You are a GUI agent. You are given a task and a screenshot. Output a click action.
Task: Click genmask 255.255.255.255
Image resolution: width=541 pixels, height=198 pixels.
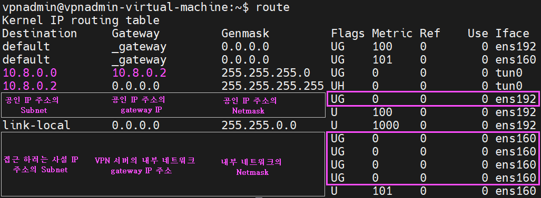(x=272, y=86)
